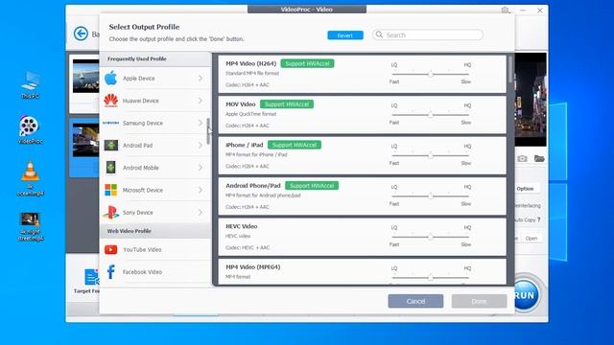
Task: Click the Facebook Video icon
Action: pos(111,272)
